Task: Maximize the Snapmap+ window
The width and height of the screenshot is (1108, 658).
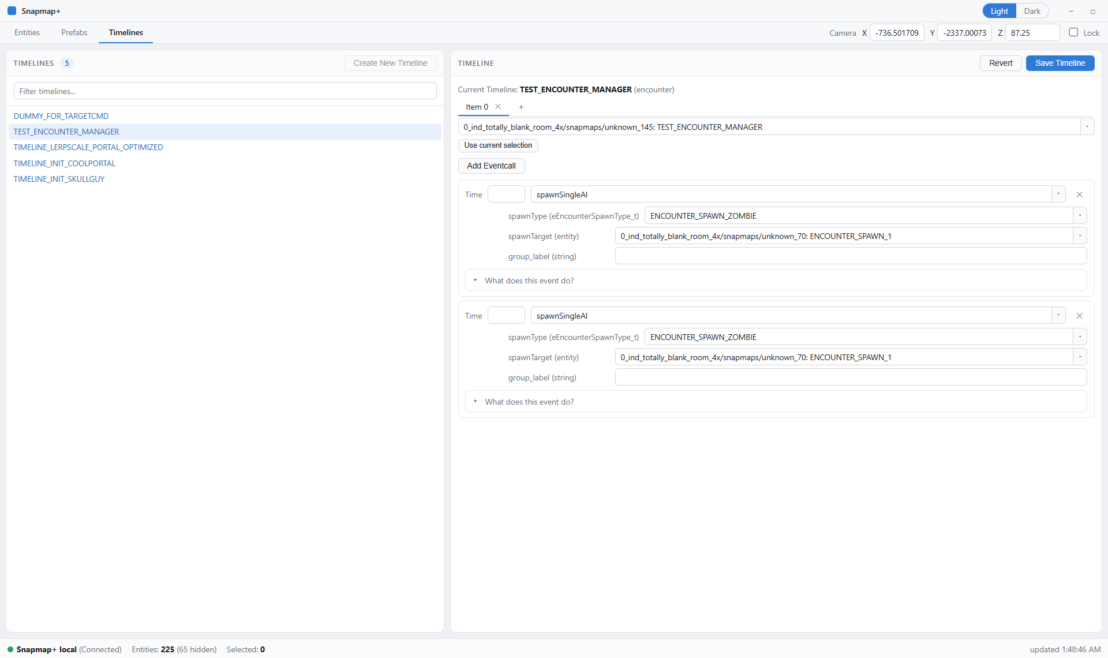Action: click(x=1092, y=11)
